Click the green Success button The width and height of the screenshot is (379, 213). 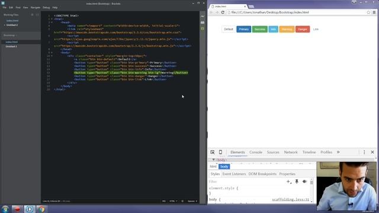(x=260, y=29)
